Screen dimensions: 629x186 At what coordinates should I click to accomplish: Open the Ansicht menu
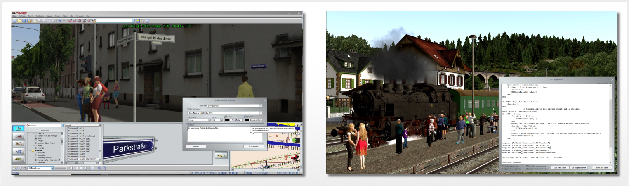(x=31, y=16)
